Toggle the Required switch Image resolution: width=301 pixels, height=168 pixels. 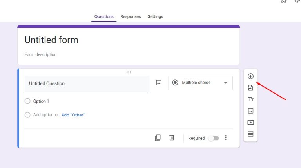pos(213,138)
